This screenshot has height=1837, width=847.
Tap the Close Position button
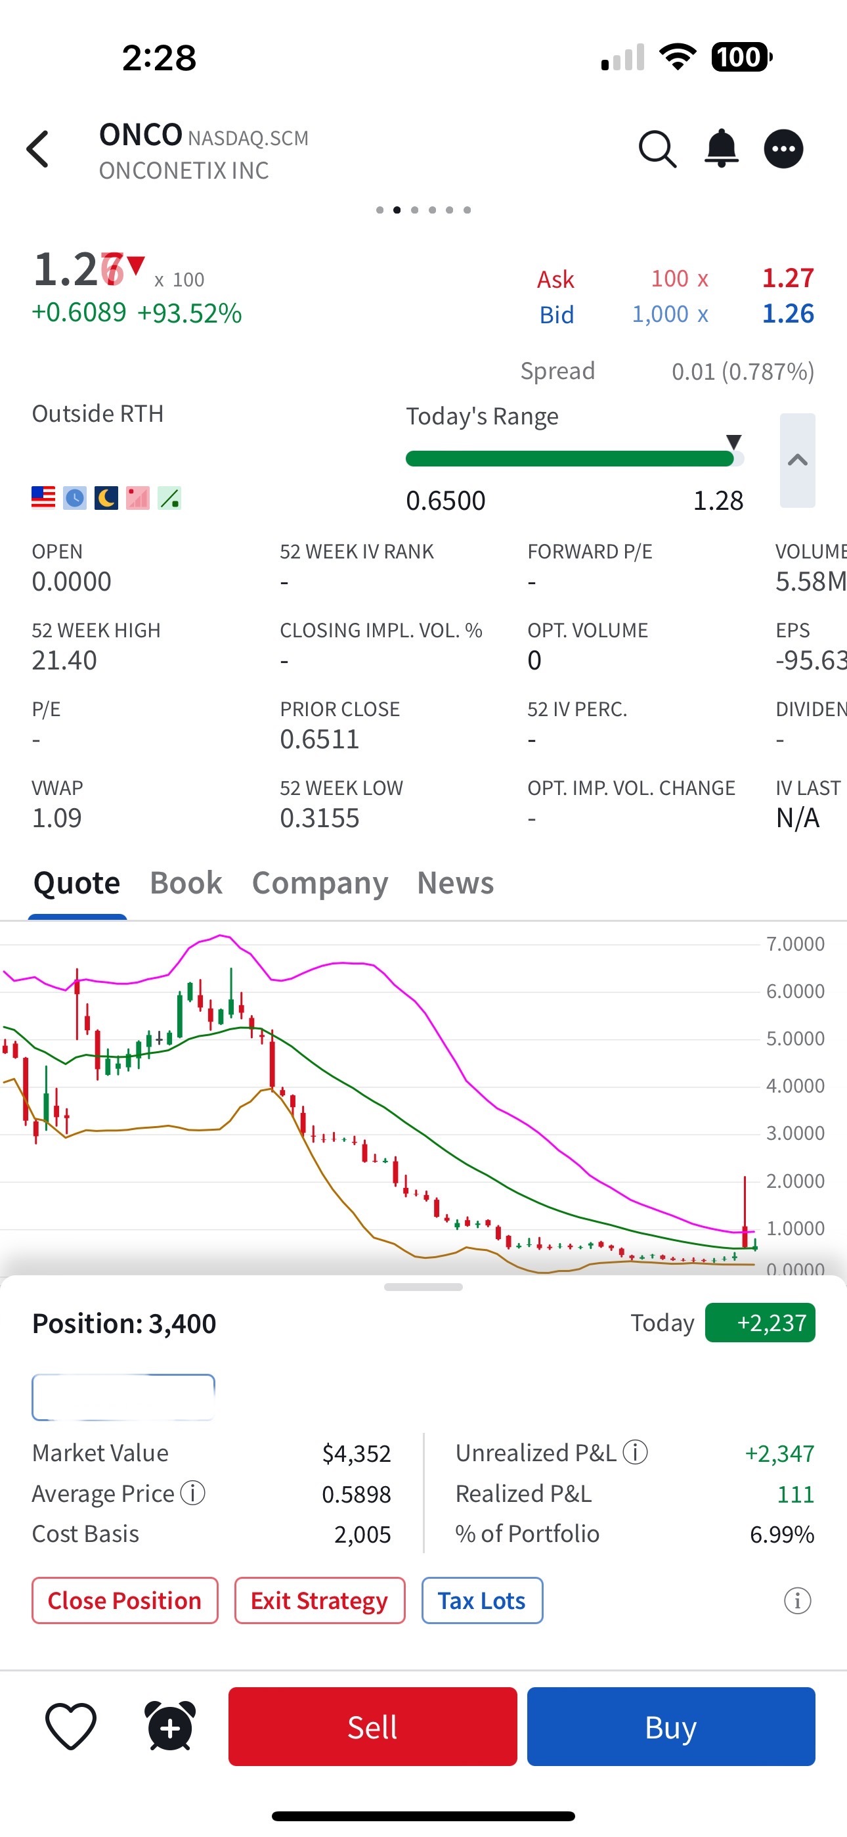tap(125, 1600)
